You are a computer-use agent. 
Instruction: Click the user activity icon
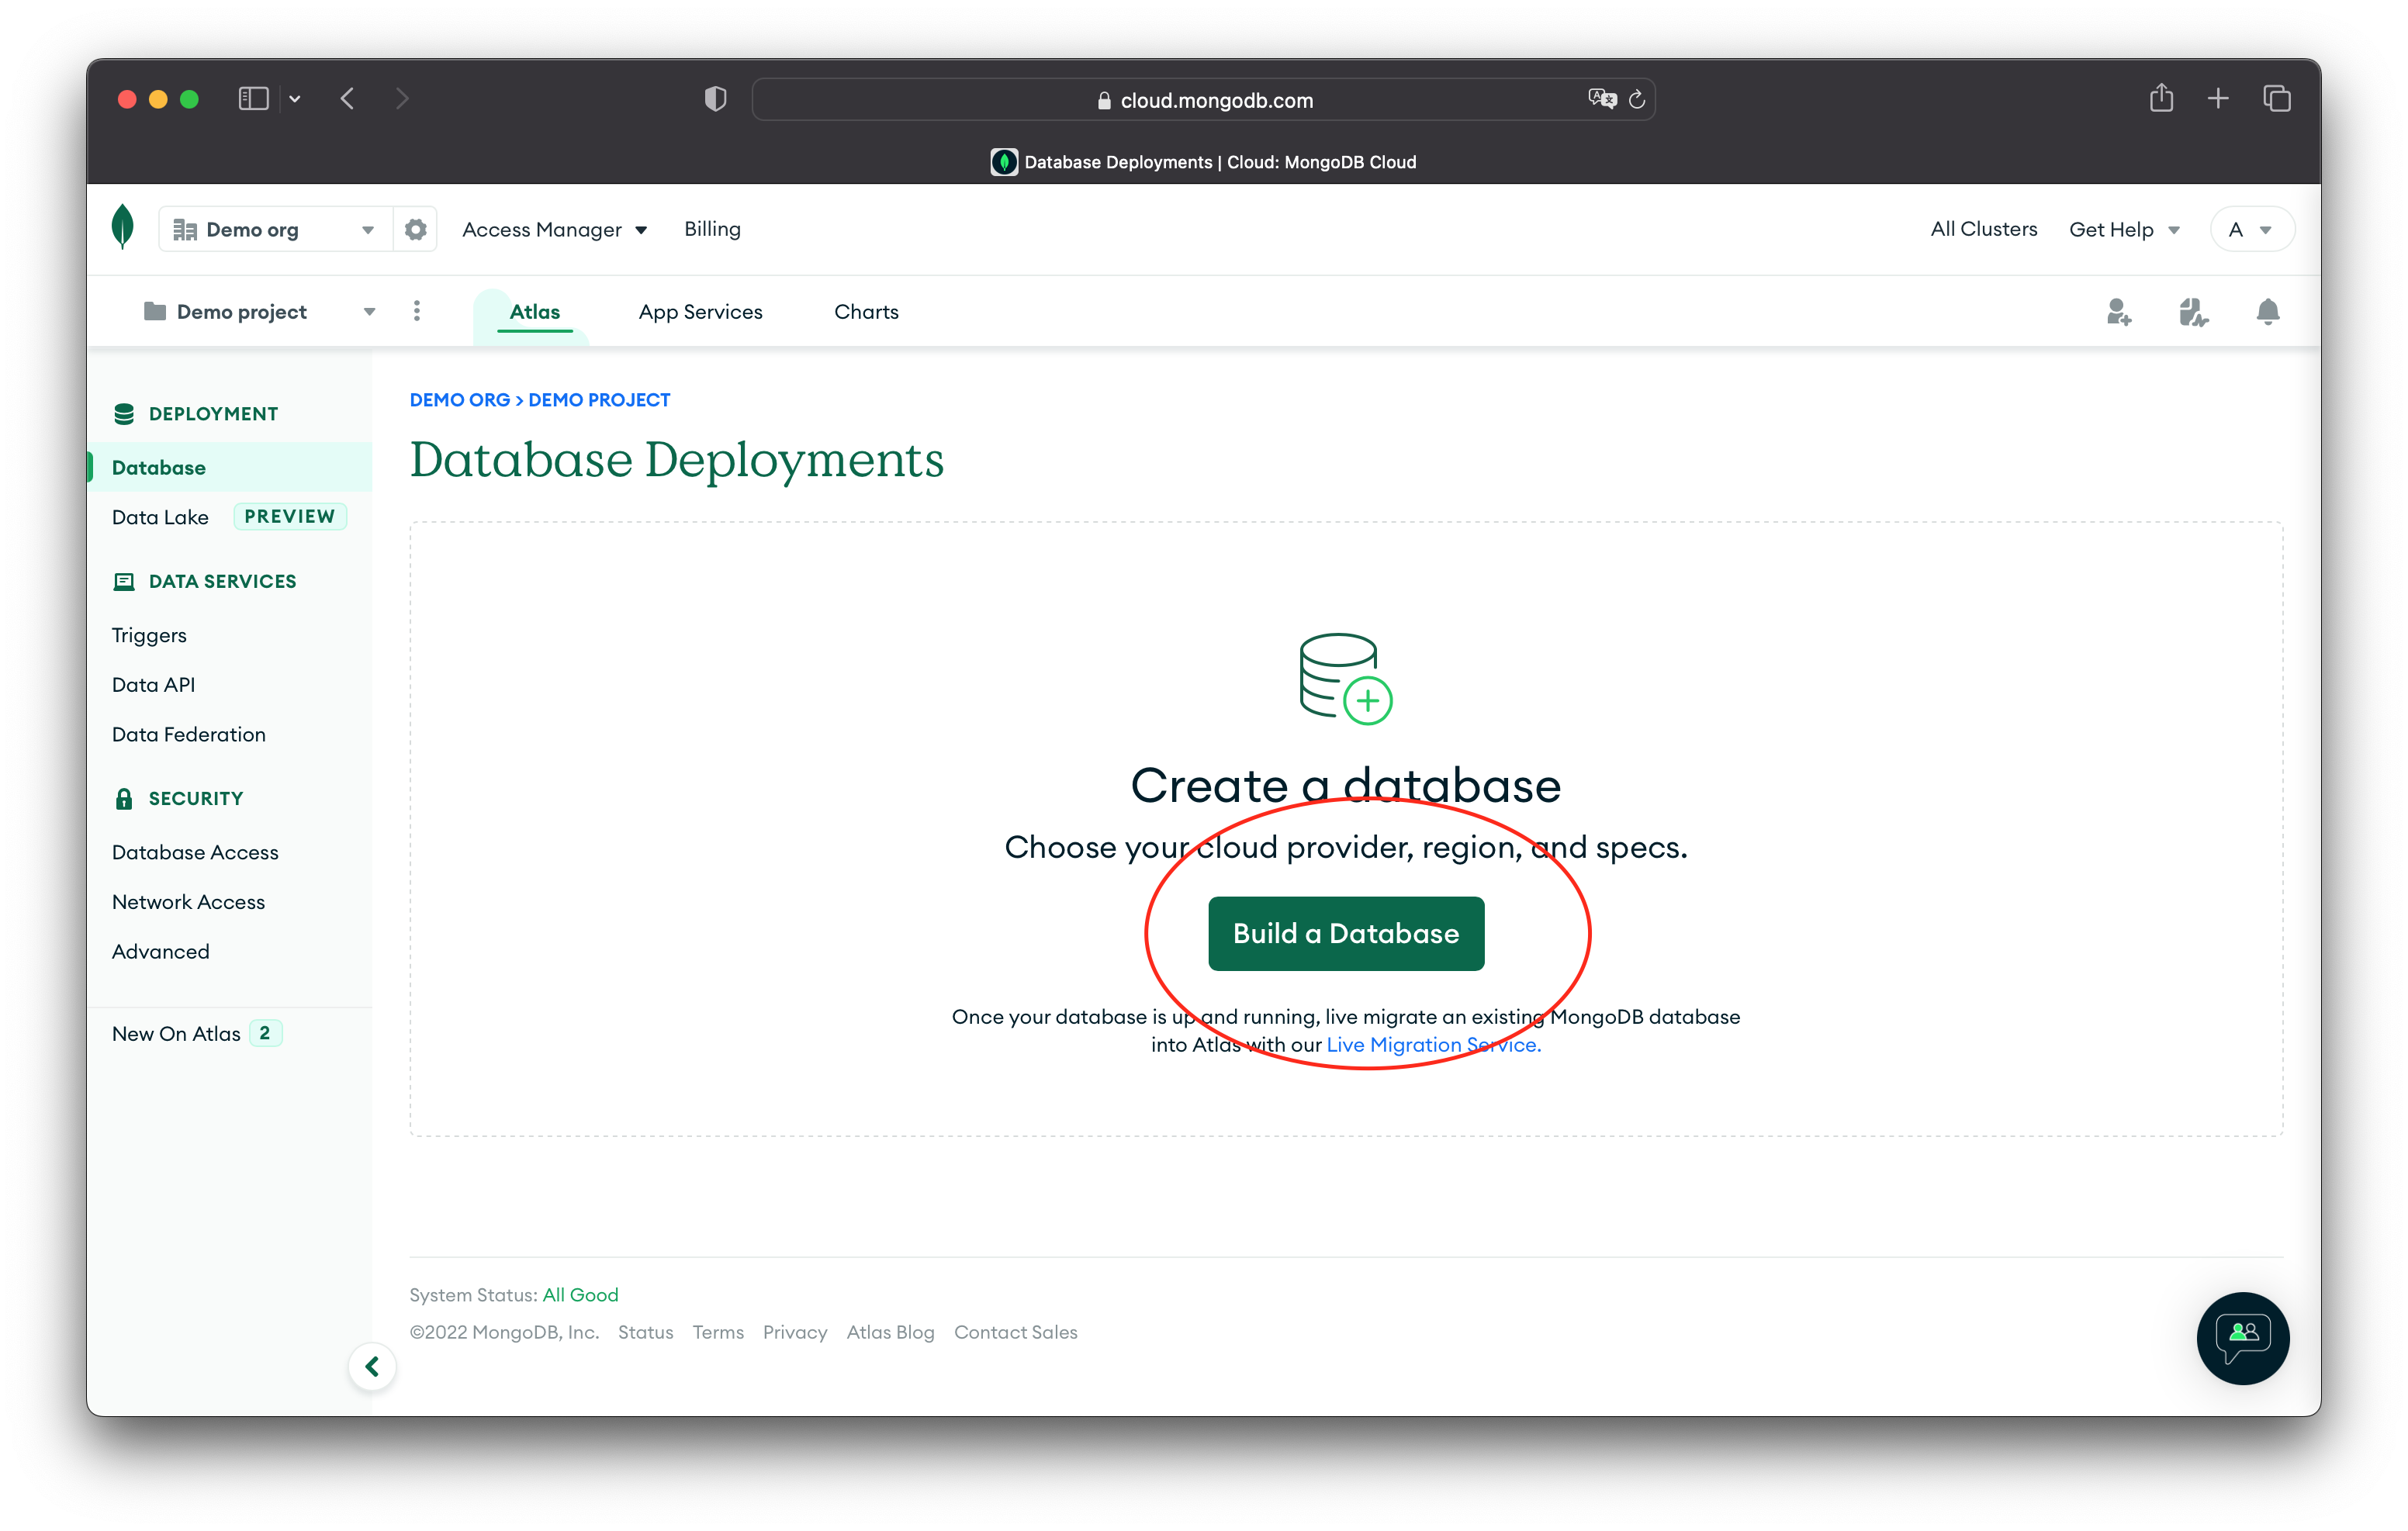2192,312
